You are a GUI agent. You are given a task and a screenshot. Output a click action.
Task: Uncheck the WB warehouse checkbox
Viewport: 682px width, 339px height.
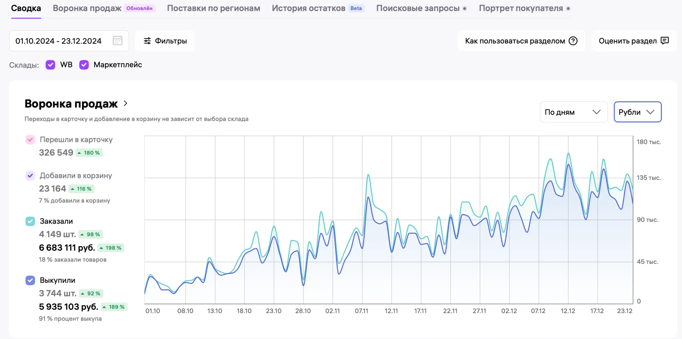[x=50, y=65]
